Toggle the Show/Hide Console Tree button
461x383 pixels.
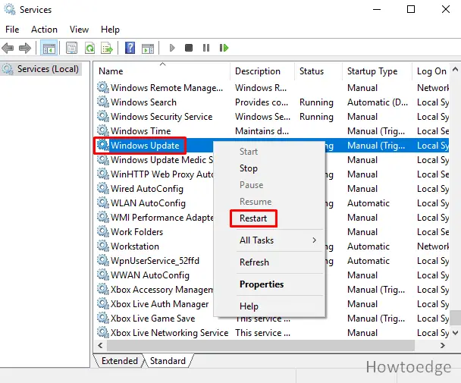[x=49, y=48]
